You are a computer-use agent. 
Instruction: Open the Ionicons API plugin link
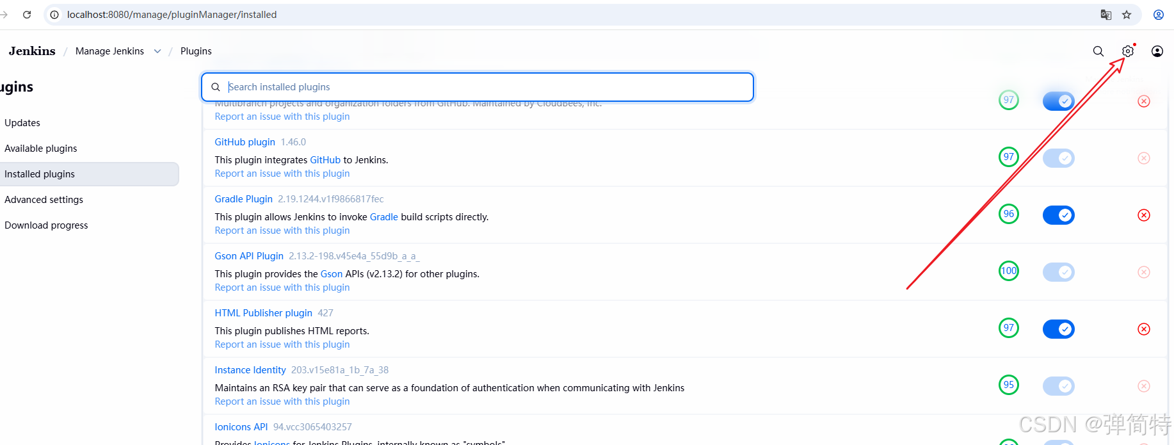(x=241, y=427)
